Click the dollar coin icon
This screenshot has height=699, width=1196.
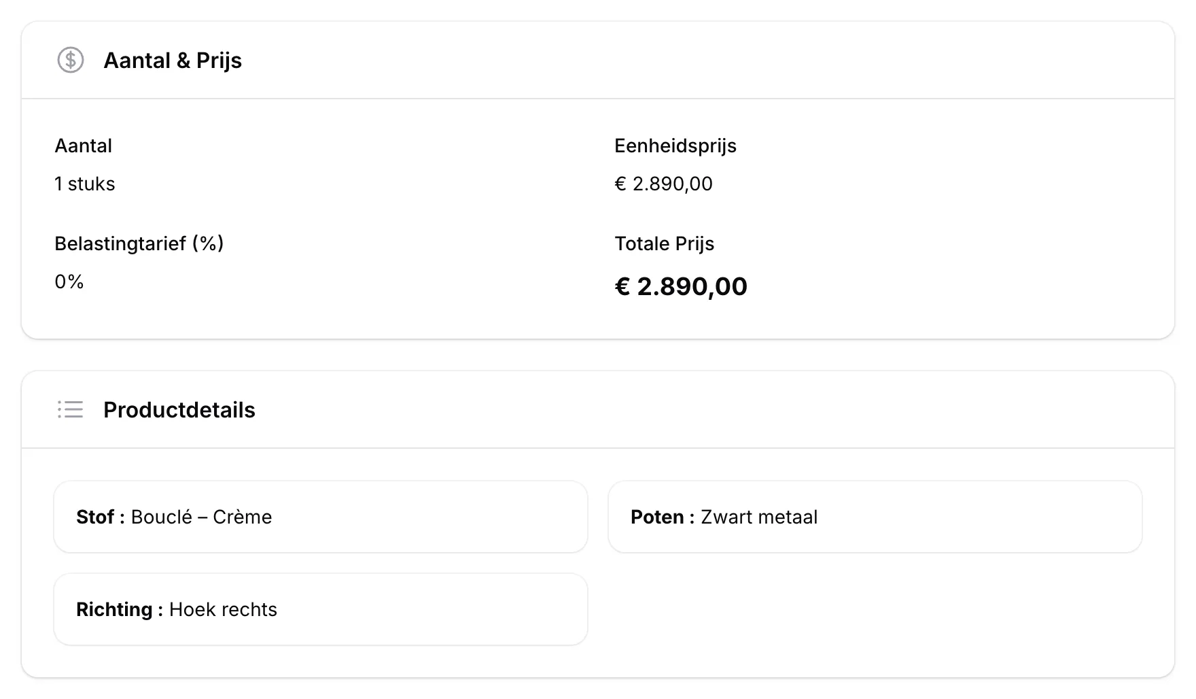pos(71,61)
